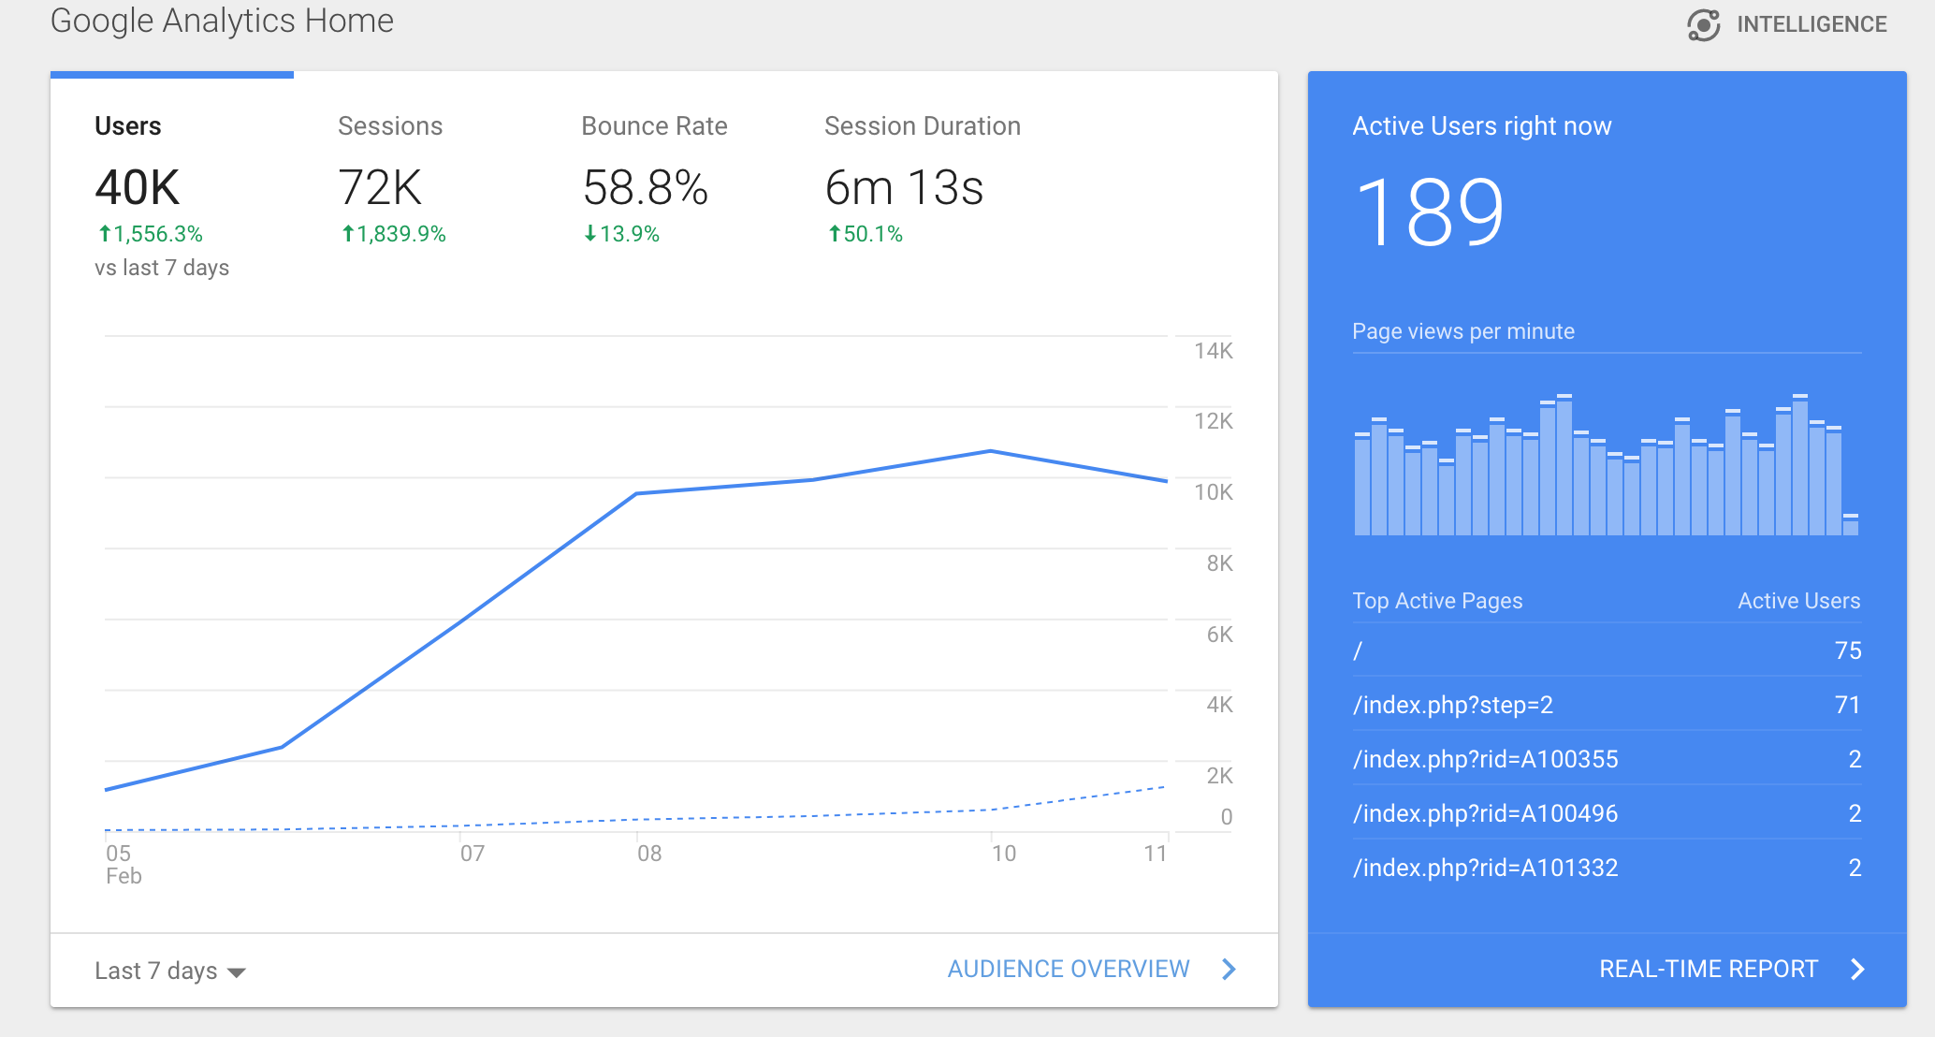This screenshot has width=1935, height=1037.
Task: Open the REAL-TIME REPORT link
Action: click(x=1709, y=969)
